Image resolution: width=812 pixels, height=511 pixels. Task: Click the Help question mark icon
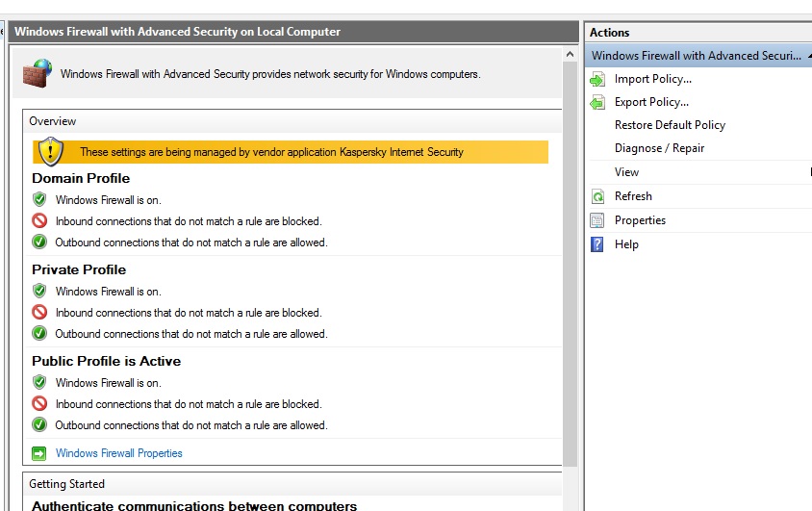[x=597, y=244]
